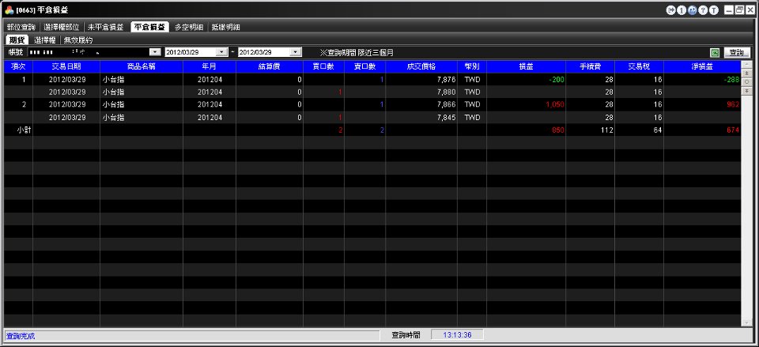759x347 pixels.
Task: Open help via the question mark icon
Action: point(703,10)
